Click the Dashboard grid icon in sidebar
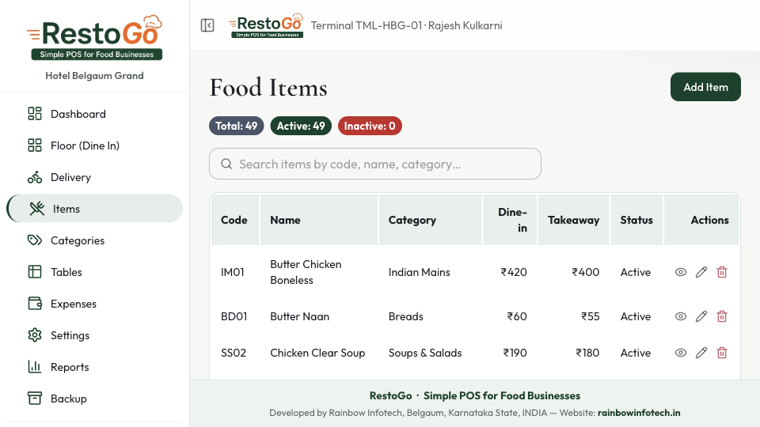The image size is (760, 427). click(x=35, y=114)
